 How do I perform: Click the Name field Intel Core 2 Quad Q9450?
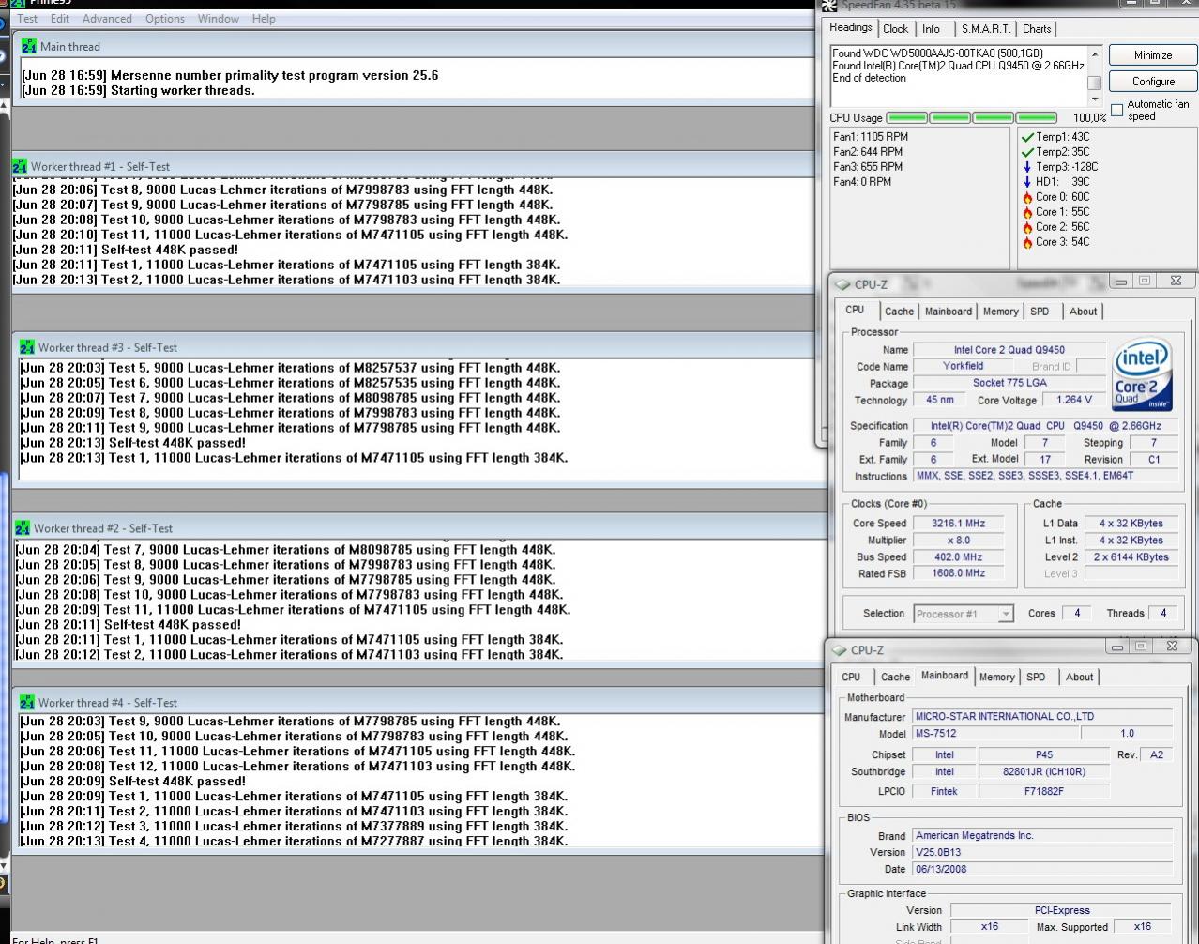(1009, 350)
